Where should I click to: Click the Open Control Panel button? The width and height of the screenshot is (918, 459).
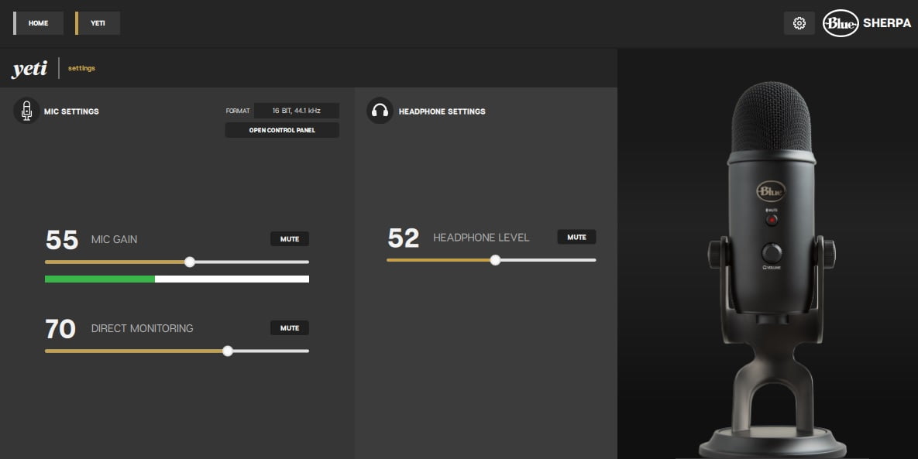tap(282, 130)
